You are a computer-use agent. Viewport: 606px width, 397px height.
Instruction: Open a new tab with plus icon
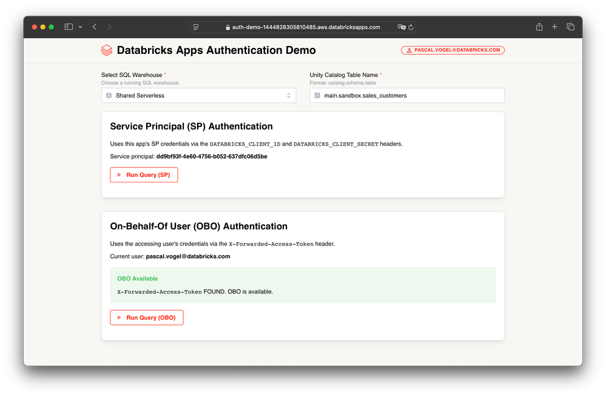tap(554, 27)
